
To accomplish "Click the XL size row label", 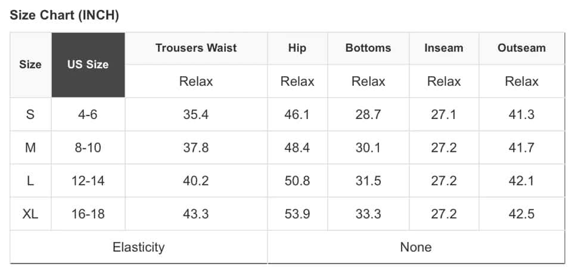I will click(30, 214).
